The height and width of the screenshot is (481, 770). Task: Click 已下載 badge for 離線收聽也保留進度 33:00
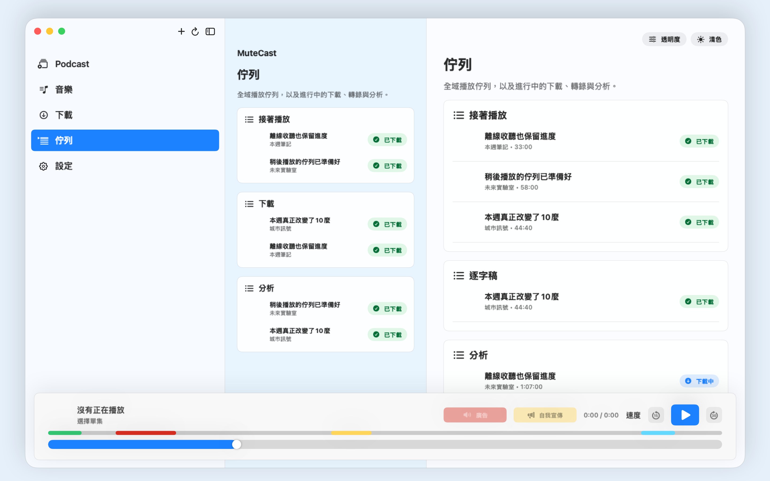coord(699,141)
